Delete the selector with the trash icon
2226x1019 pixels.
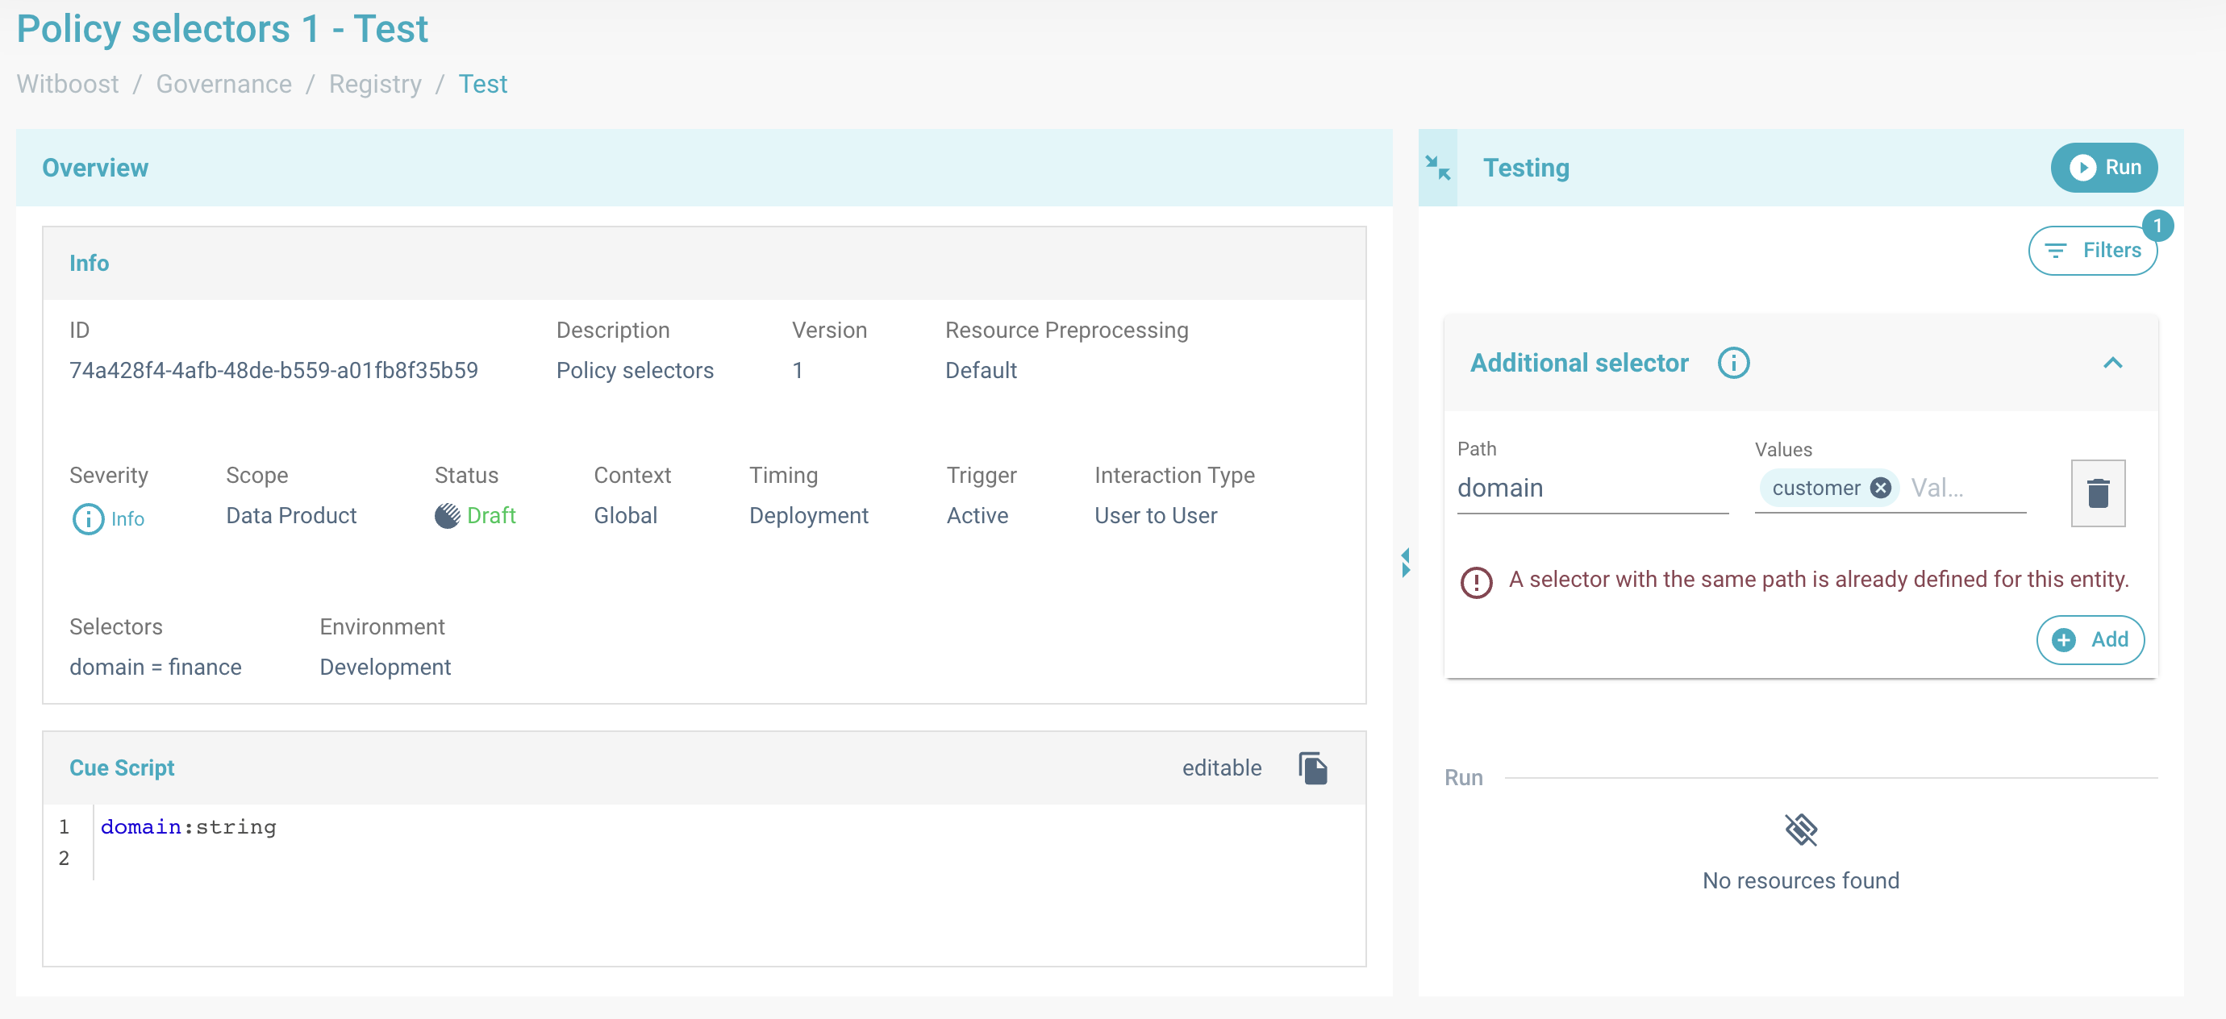point(2097,493)
